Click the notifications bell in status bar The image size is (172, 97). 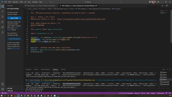coord(170,93)
